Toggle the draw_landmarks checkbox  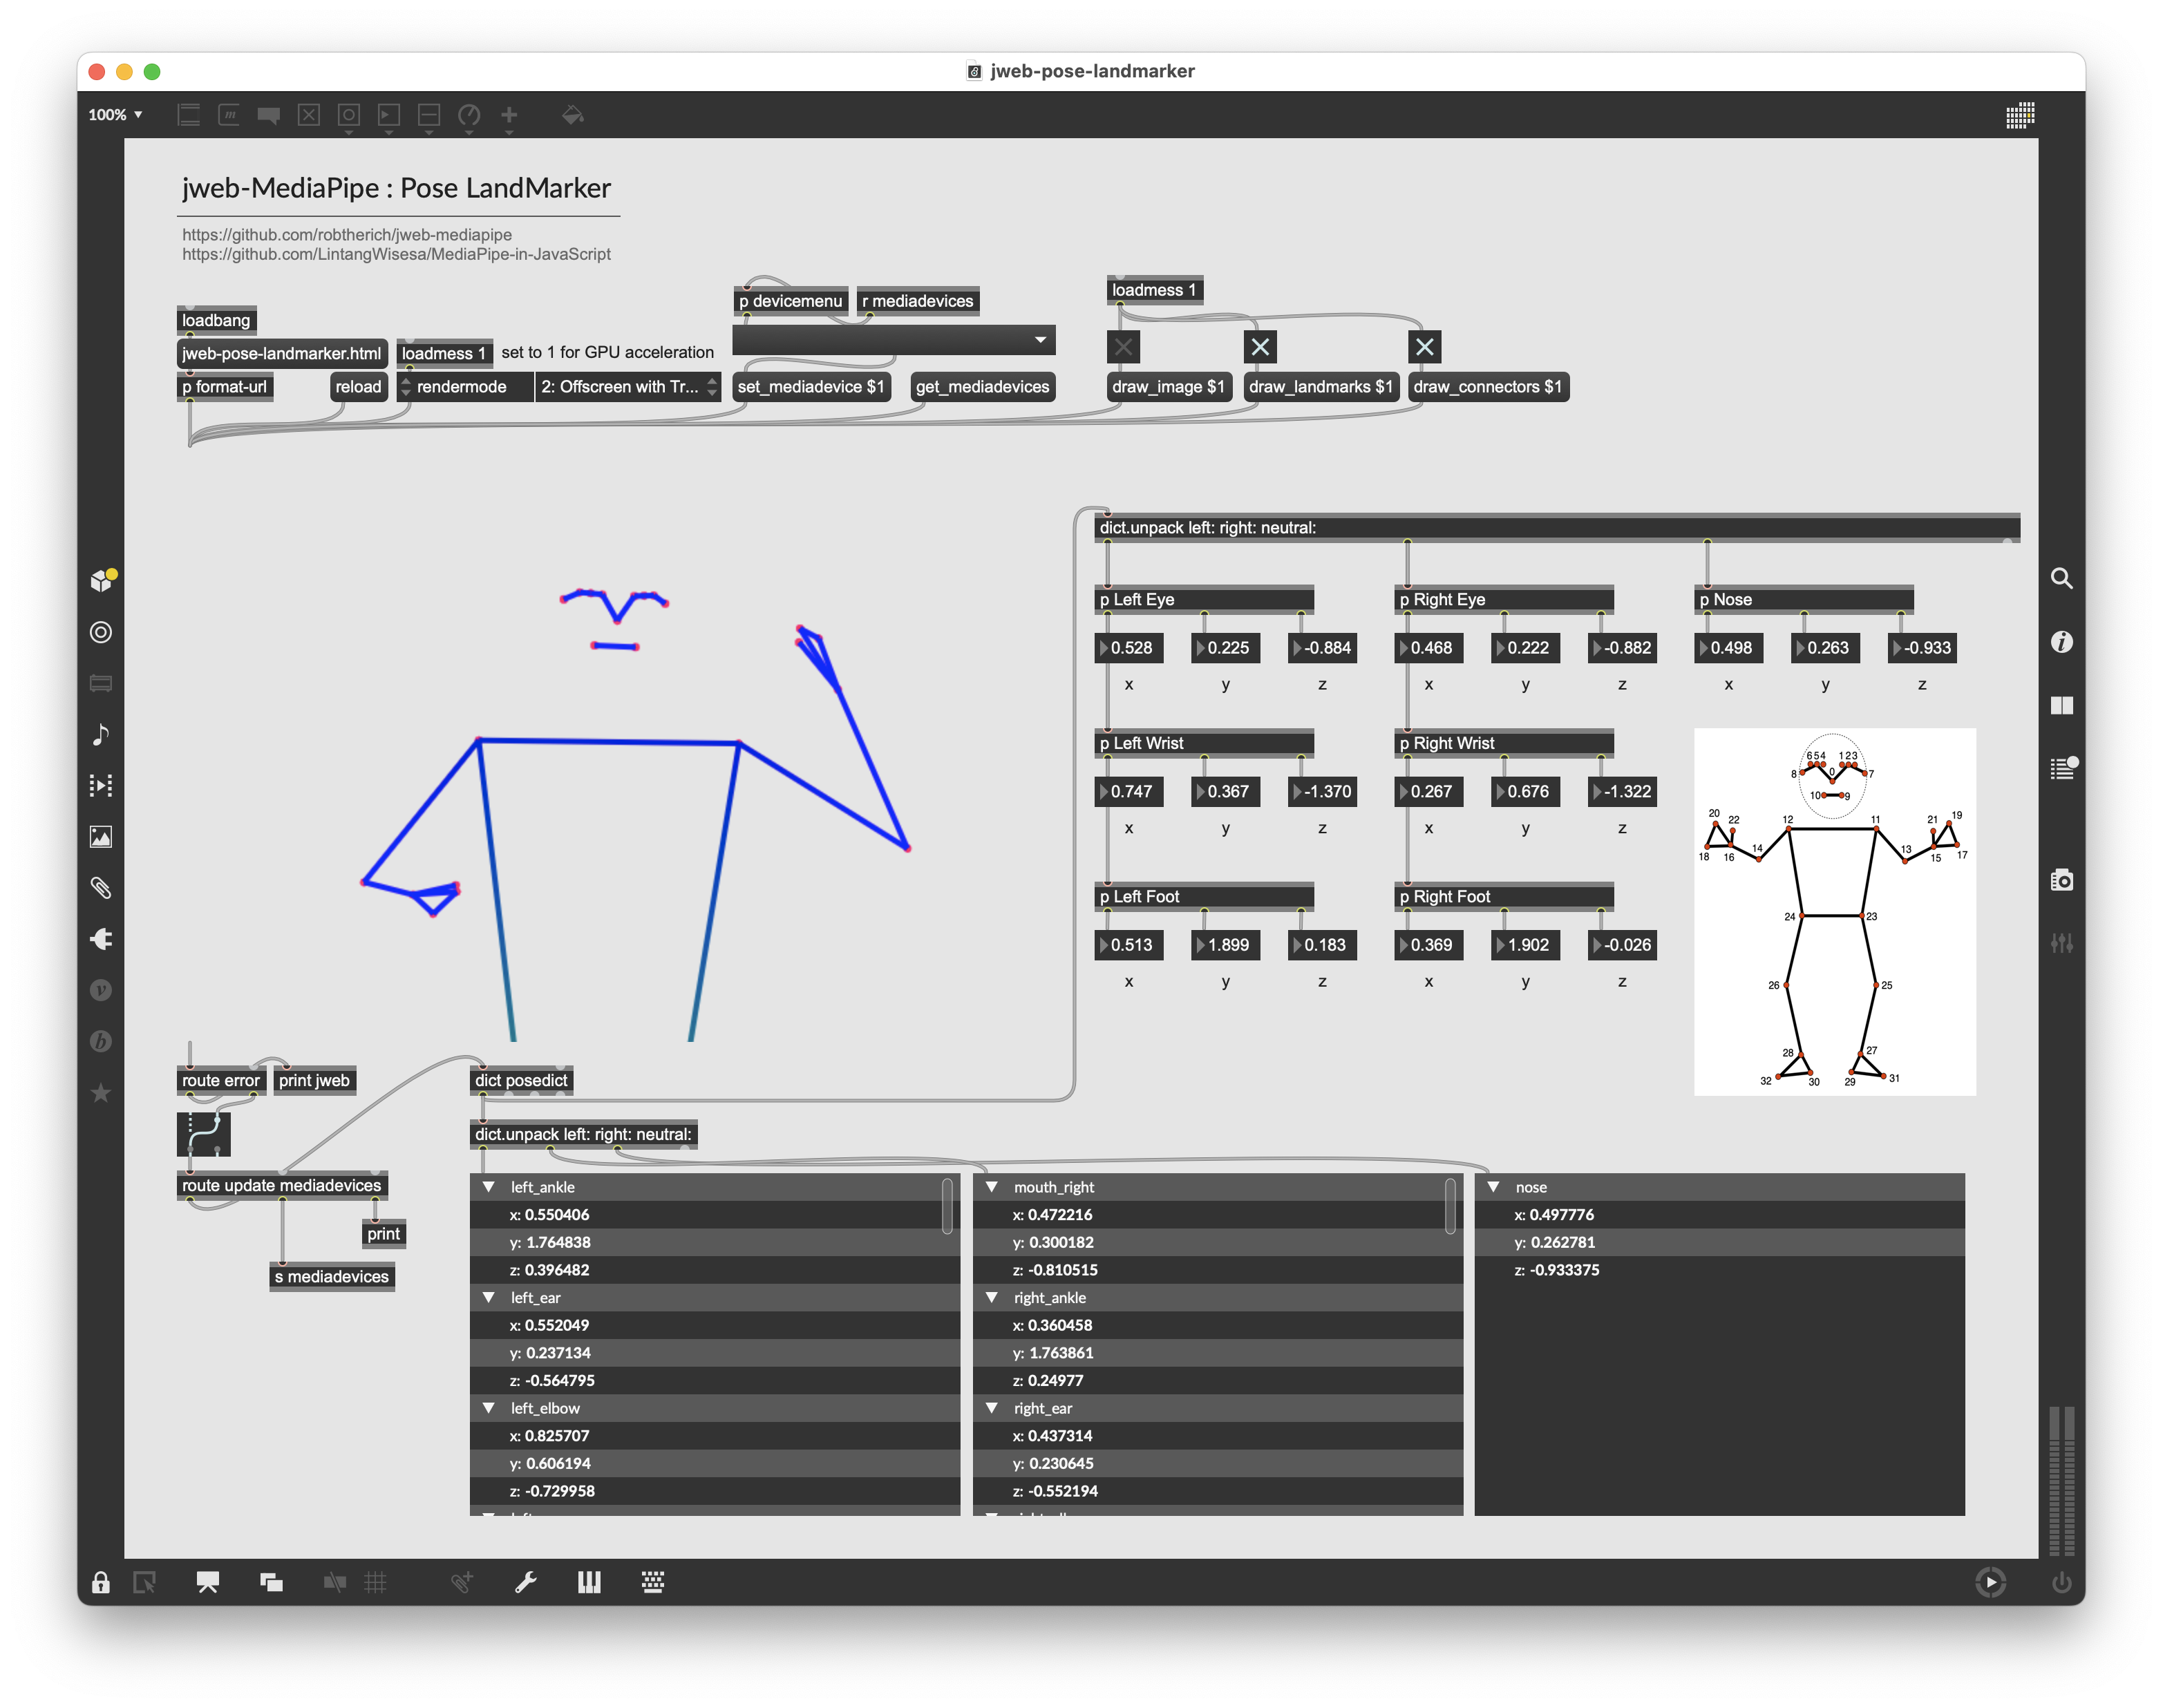[x=1260, y=347]
